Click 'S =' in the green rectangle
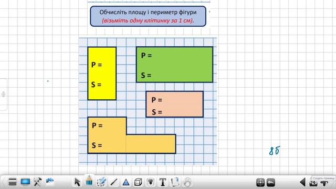Viewport: 336px width, 189px height. [x=146, y=76]
